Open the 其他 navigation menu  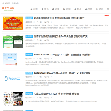(78, 9)
